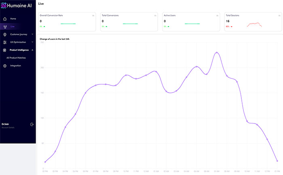Open Account Details under Dr.Sebi
283x175 pixels.
8,128
